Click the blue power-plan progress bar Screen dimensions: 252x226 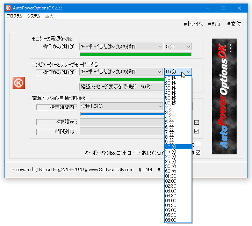click(122, 114)
